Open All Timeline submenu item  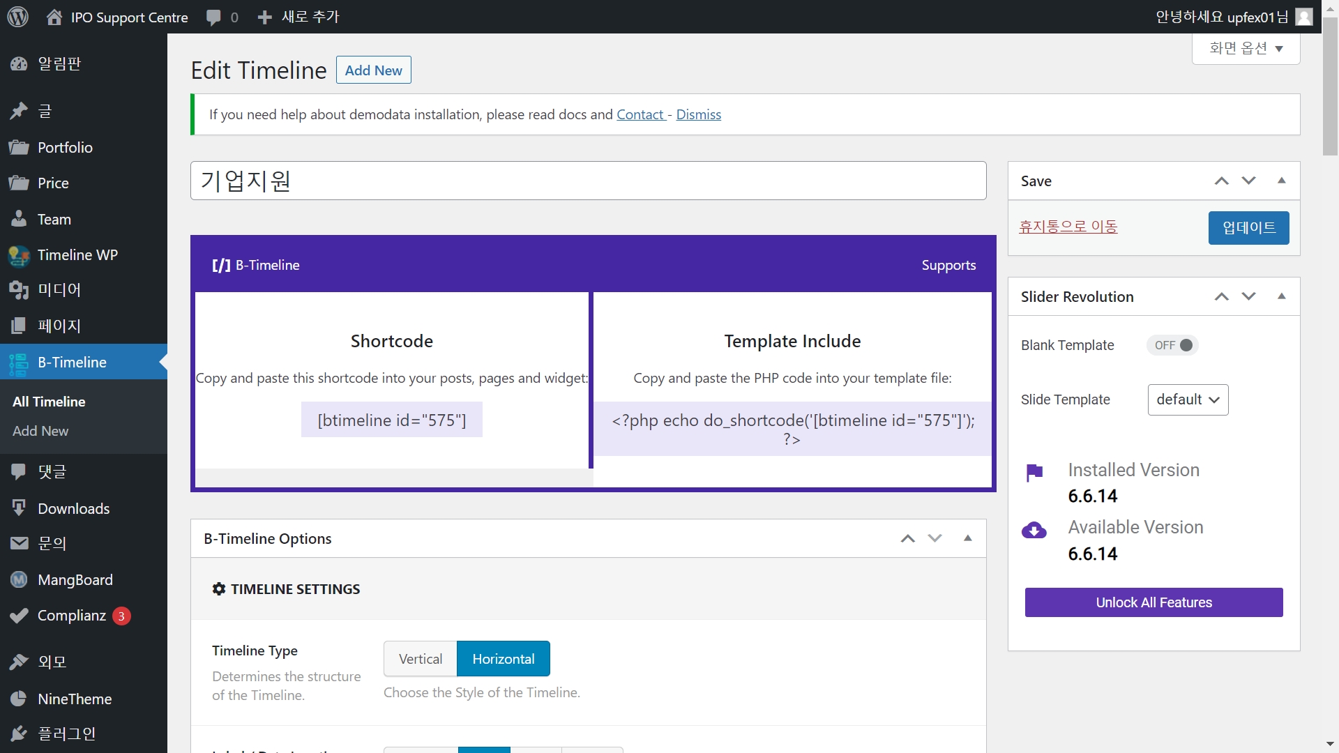tap(49, 402)
